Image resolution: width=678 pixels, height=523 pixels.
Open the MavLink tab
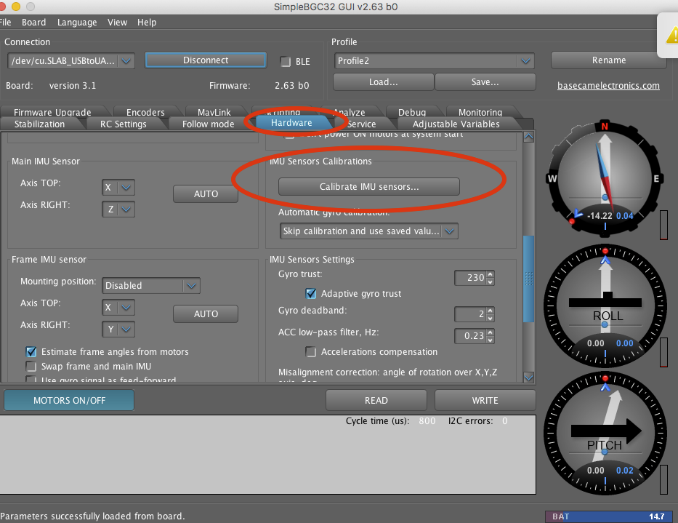click(214, 112)
